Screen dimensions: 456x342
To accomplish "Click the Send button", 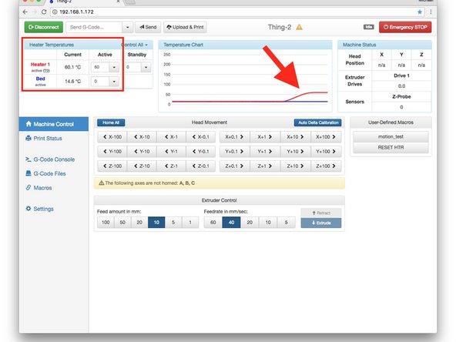I will [x=148, y=27].
